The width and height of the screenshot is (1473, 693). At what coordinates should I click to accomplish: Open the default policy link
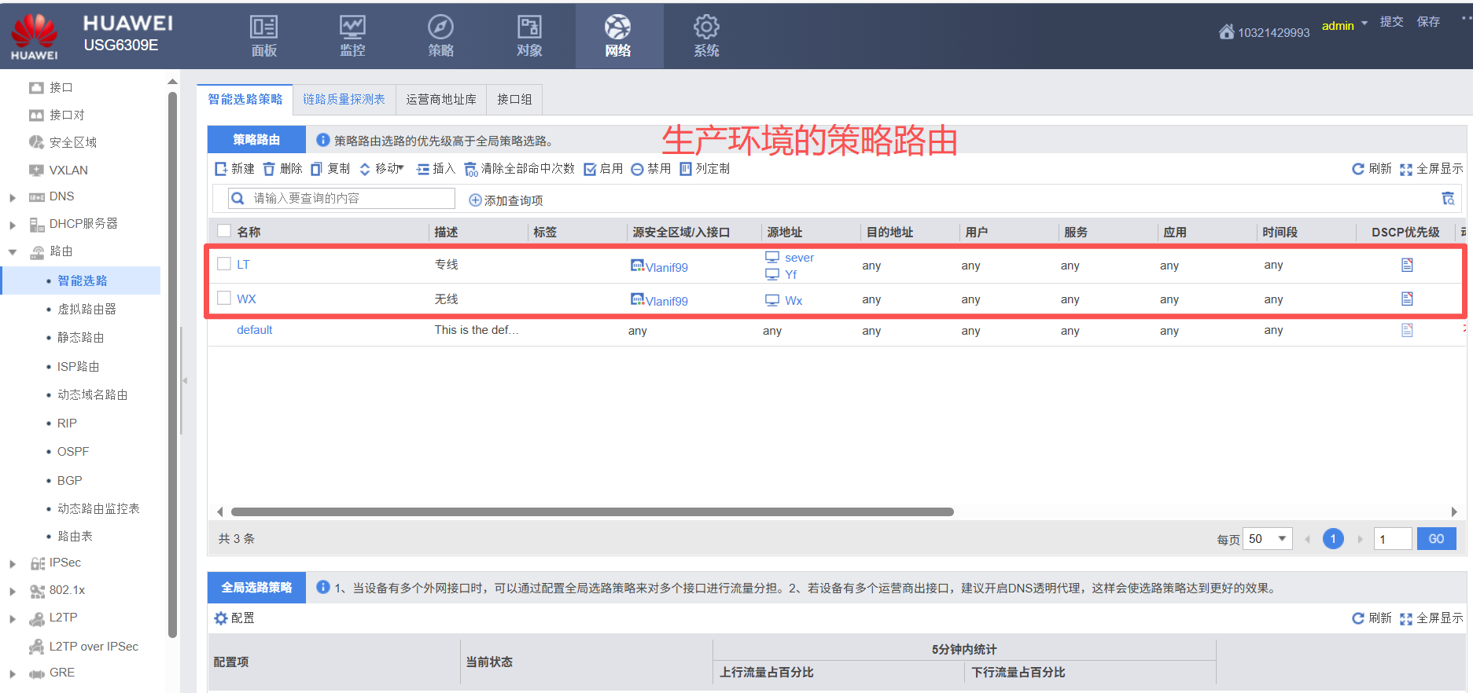254,330
